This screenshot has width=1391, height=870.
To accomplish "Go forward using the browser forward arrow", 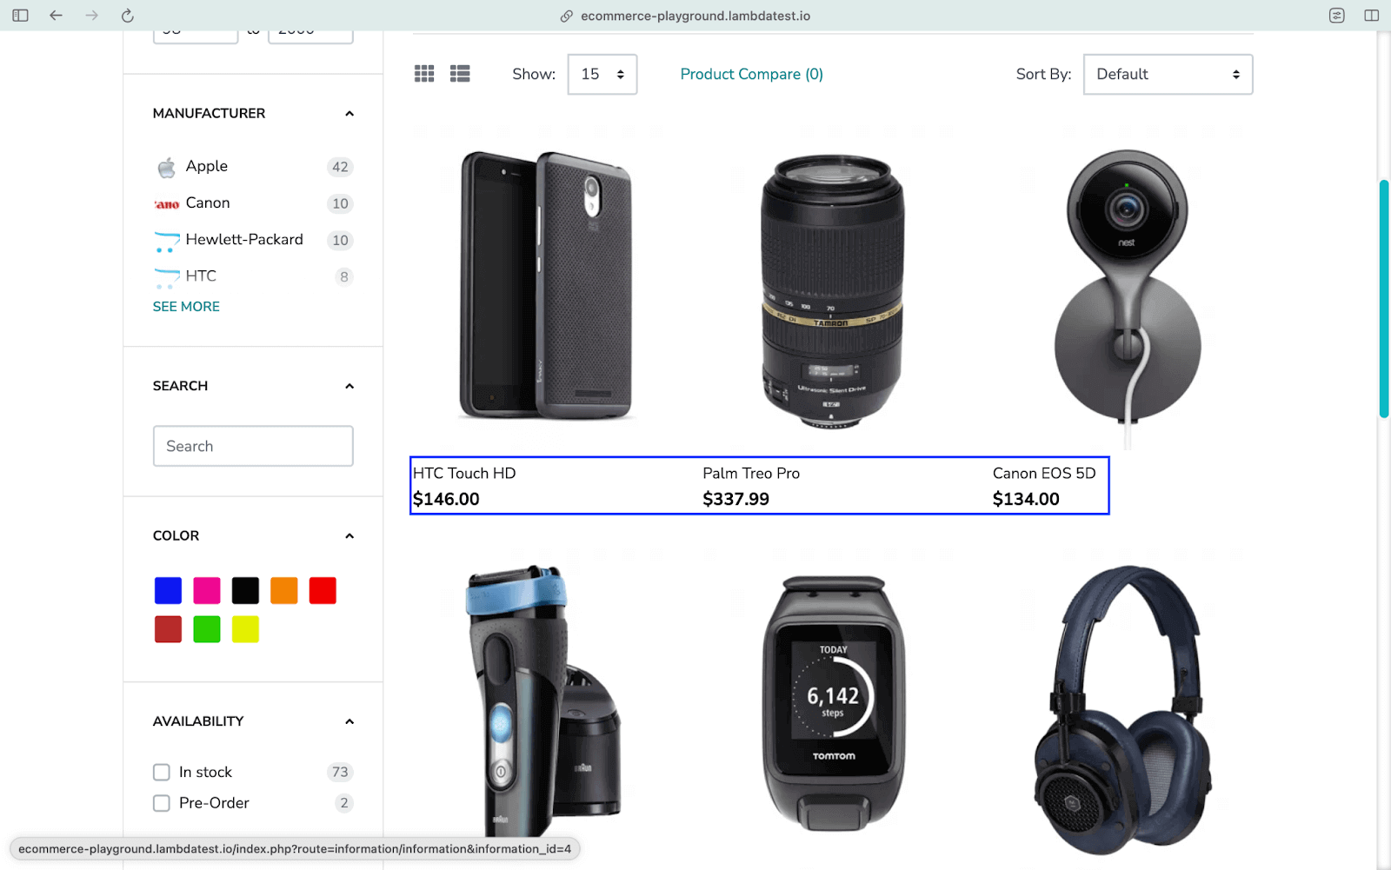I will 92,16.
